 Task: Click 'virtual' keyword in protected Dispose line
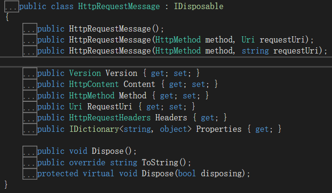[x=99, y=173]
